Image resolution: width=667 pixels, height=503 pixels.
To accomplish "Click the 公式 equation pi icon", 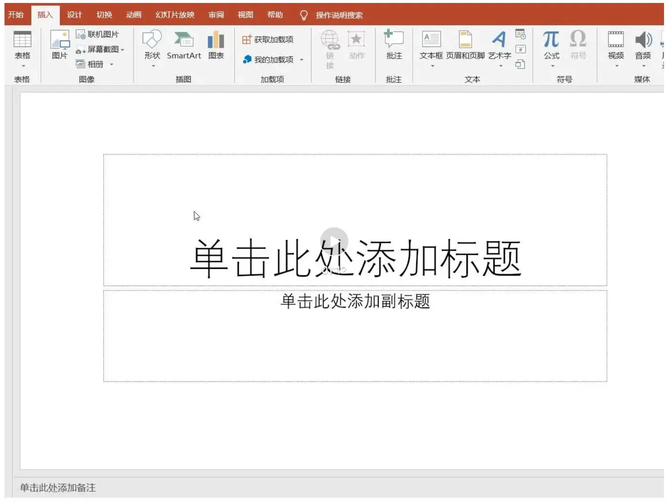I will (551, 39).
